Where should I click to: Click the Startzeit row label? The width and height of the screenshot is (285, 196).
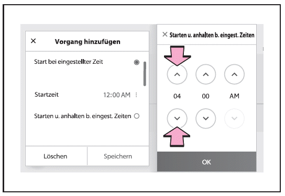coord(47,95)
